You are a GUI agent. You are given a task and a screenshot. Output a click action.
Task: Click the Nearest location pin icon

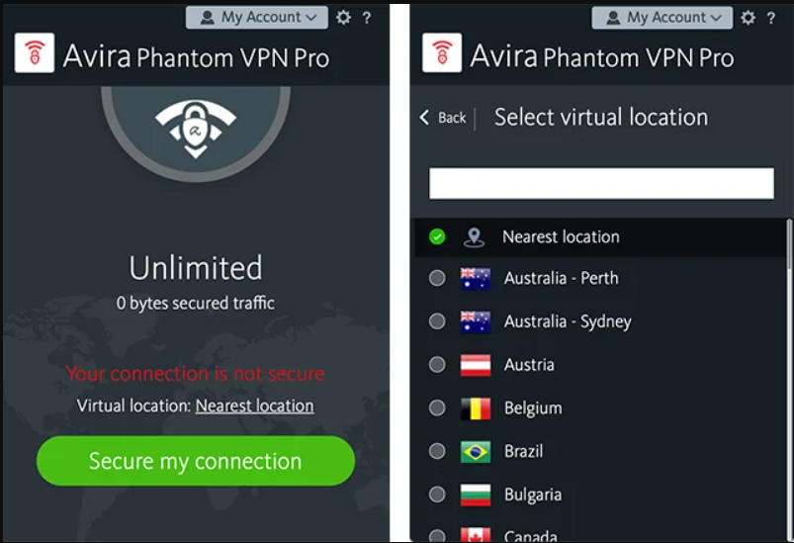coord(475,237)
